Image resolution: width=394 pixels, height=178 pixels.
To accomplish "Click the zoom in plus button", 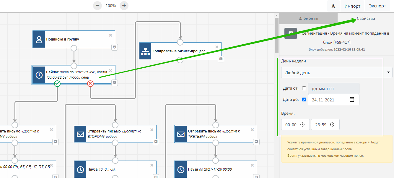I will pos(124,6).
